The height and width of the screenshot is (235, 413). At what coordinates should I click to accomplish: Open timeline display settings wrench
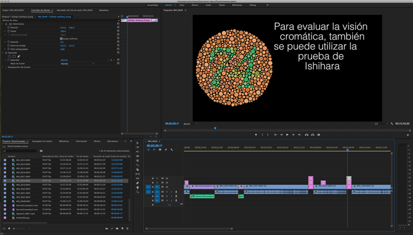pyautogui.click(x=172, y=149)
